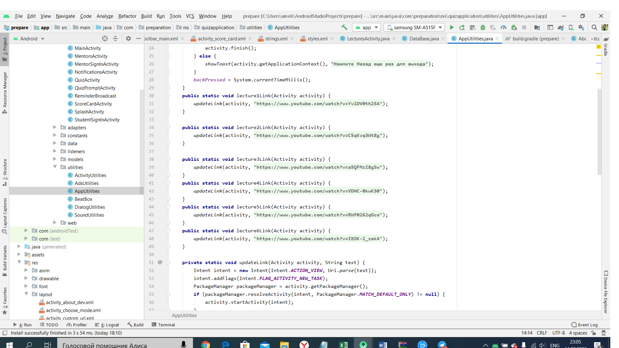Open the samsung SM-A515F device dropdown
Viewport: 619px width, 348px height.
(x=414, y=27)
